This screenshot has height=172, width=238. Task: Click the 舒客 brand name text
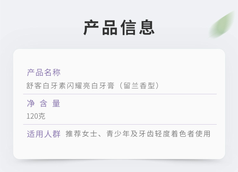click(34, 86)
